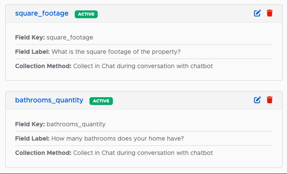The image size is (287, 174).
Task: Click the ACTIVE badge beside square_footage
Action: pos(86,14)
